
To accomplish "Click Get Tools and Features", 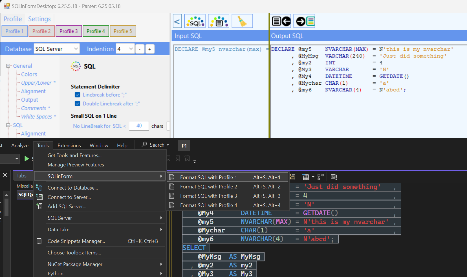I will 74,155.
